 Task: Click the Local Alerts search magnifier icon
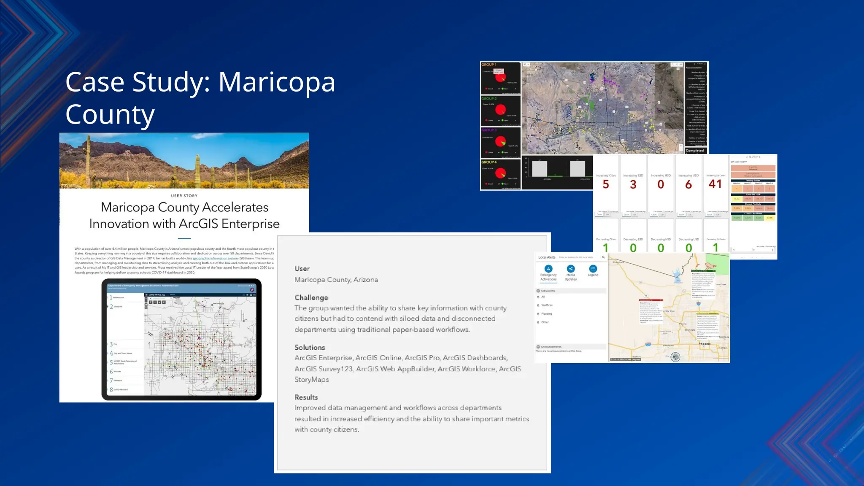[603, 257]
